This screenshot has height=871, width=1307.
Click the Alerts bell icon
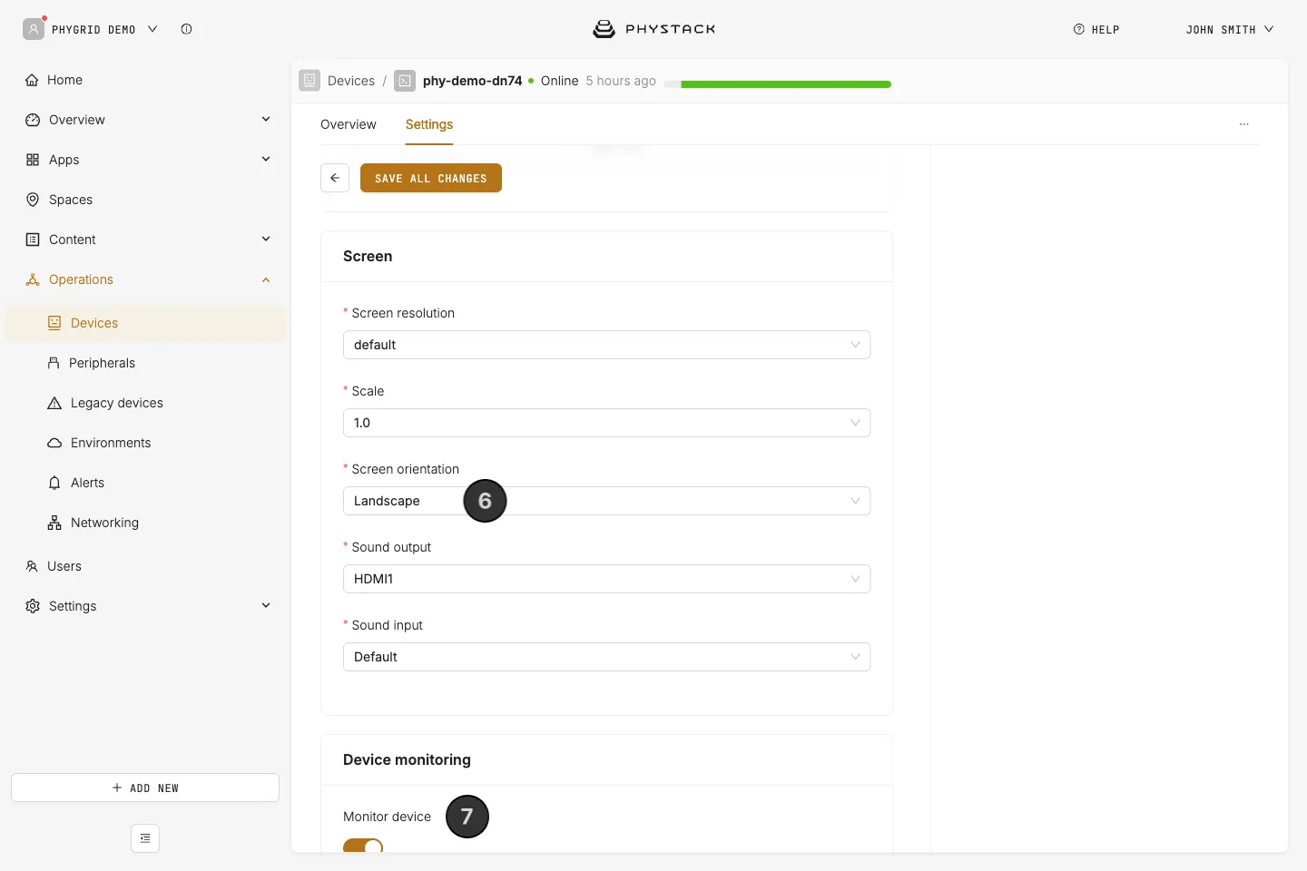[x=54, y=483]
